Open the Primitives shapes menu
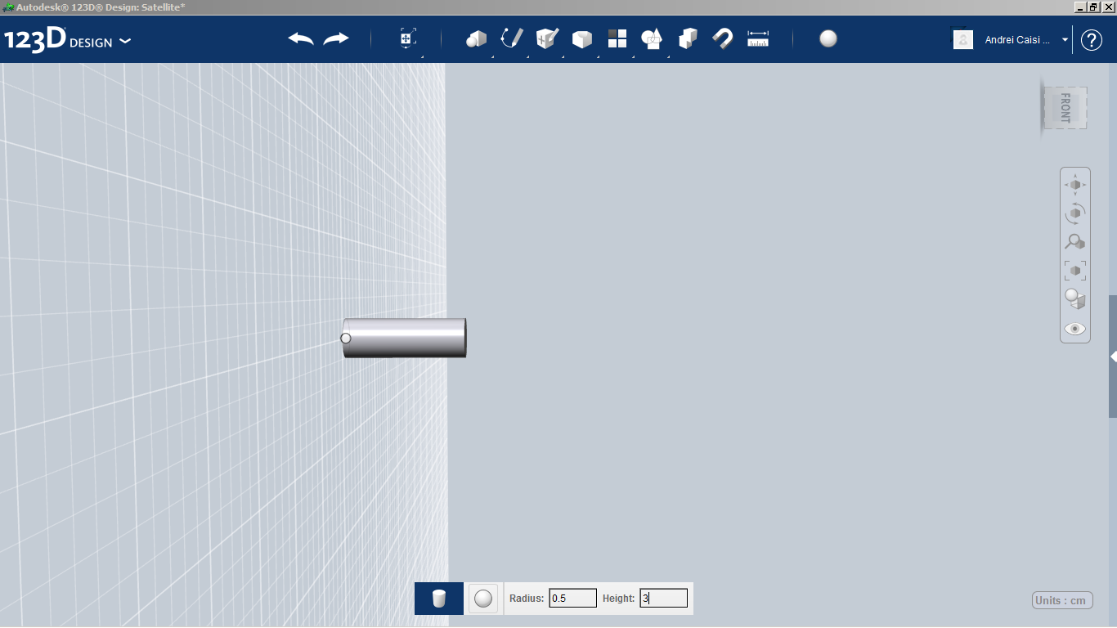The image size is (1117, 628). pyautogui.click(x=476, y=38)
